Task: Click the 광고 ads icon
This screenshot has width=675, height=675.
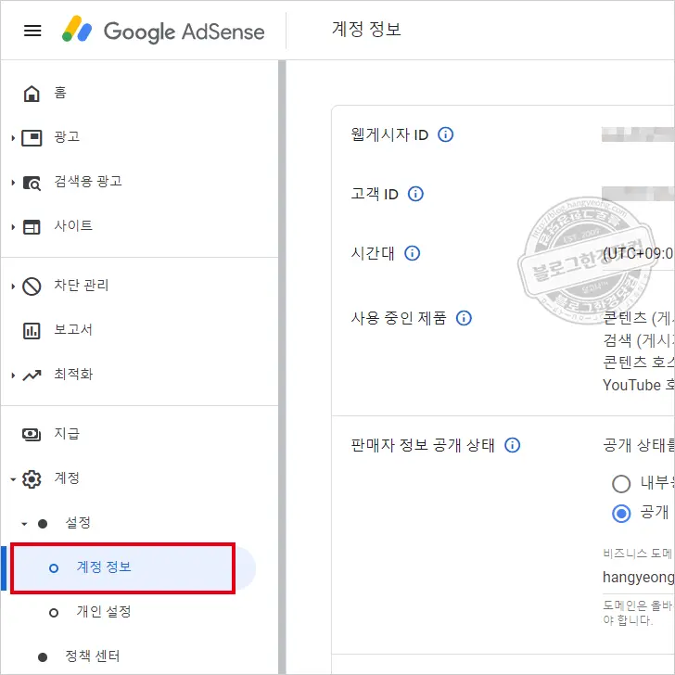Action: [x=32, y=138]
